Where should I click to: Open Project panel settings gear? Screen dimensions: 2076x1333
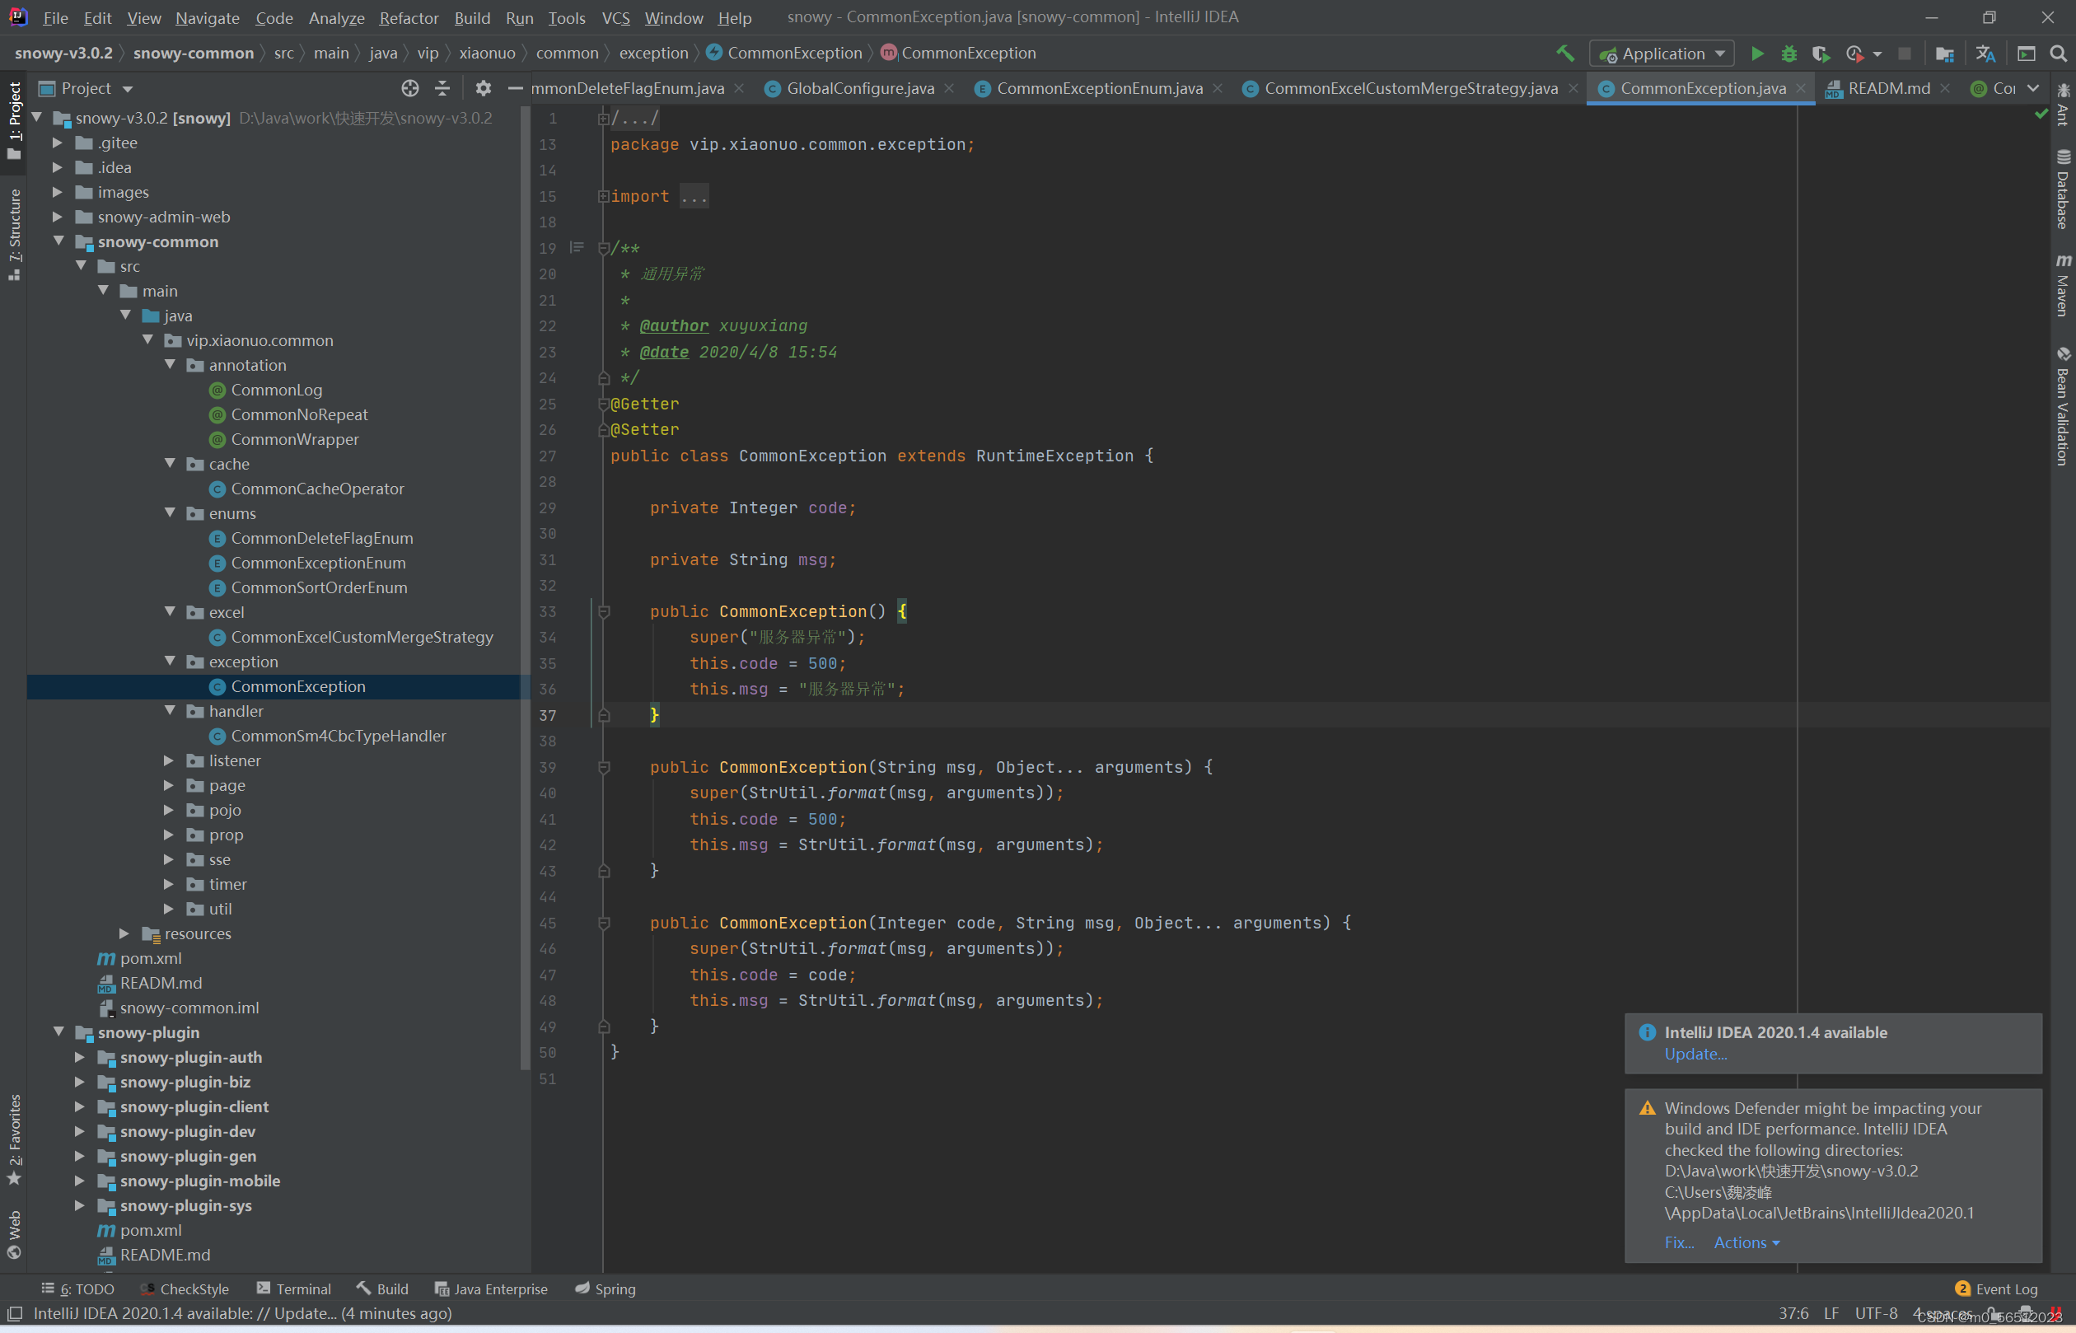point(483,88)
